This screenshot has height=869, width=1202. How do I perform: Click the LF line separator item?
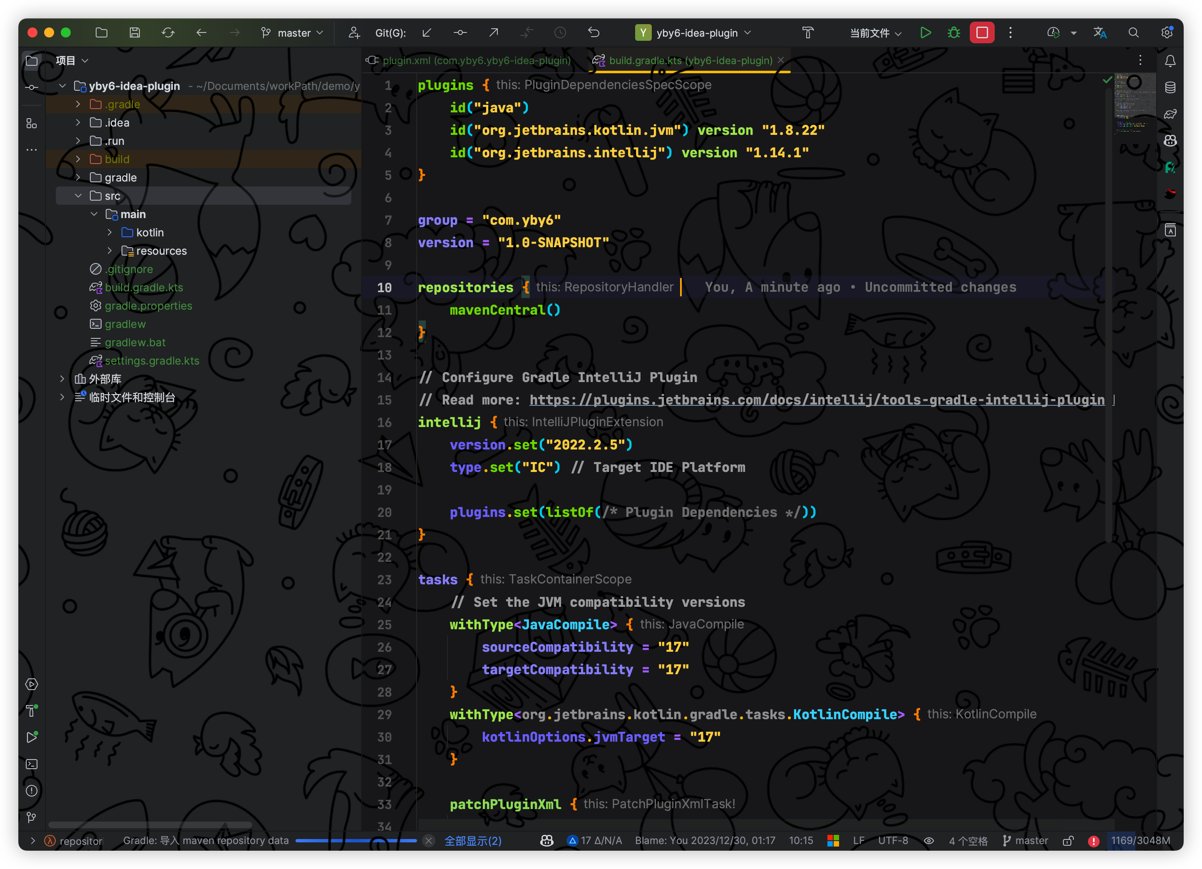[859, 841]
